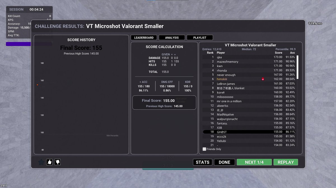Screen dimensions: 336x188
Task: Favorite the scenario with the star icon
Action: point(41,162)
